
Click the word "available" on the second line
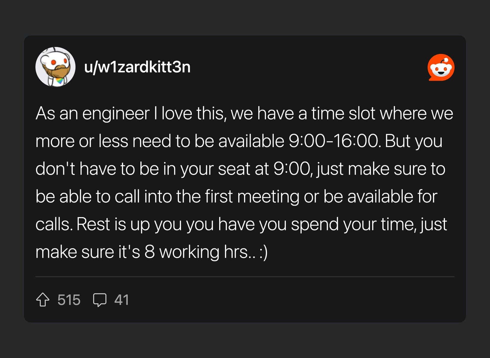coord(251,141)
